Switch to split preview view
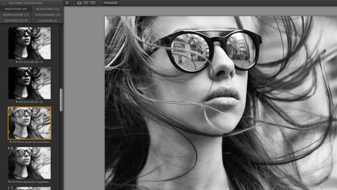This screenshot has width=337, height=190. coord(86,3)
